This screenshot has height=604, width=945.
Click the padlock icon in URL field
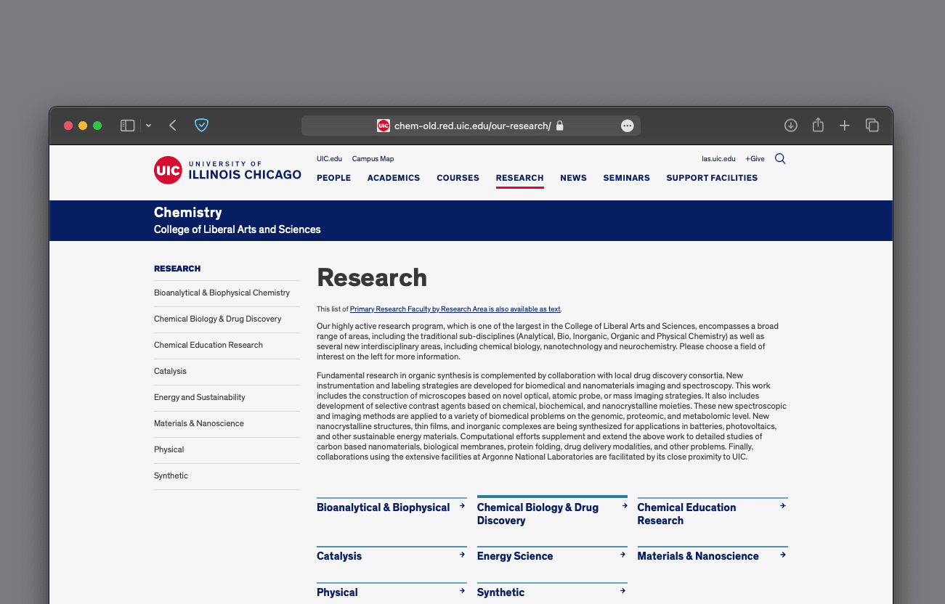pyautogui.click(x=559, y=126)
